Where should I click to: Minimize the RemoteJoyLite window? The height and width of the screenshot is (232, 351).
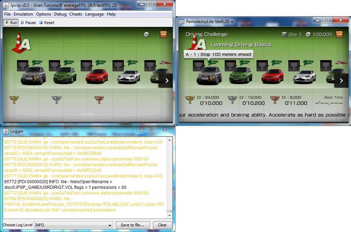pos(318,21)
